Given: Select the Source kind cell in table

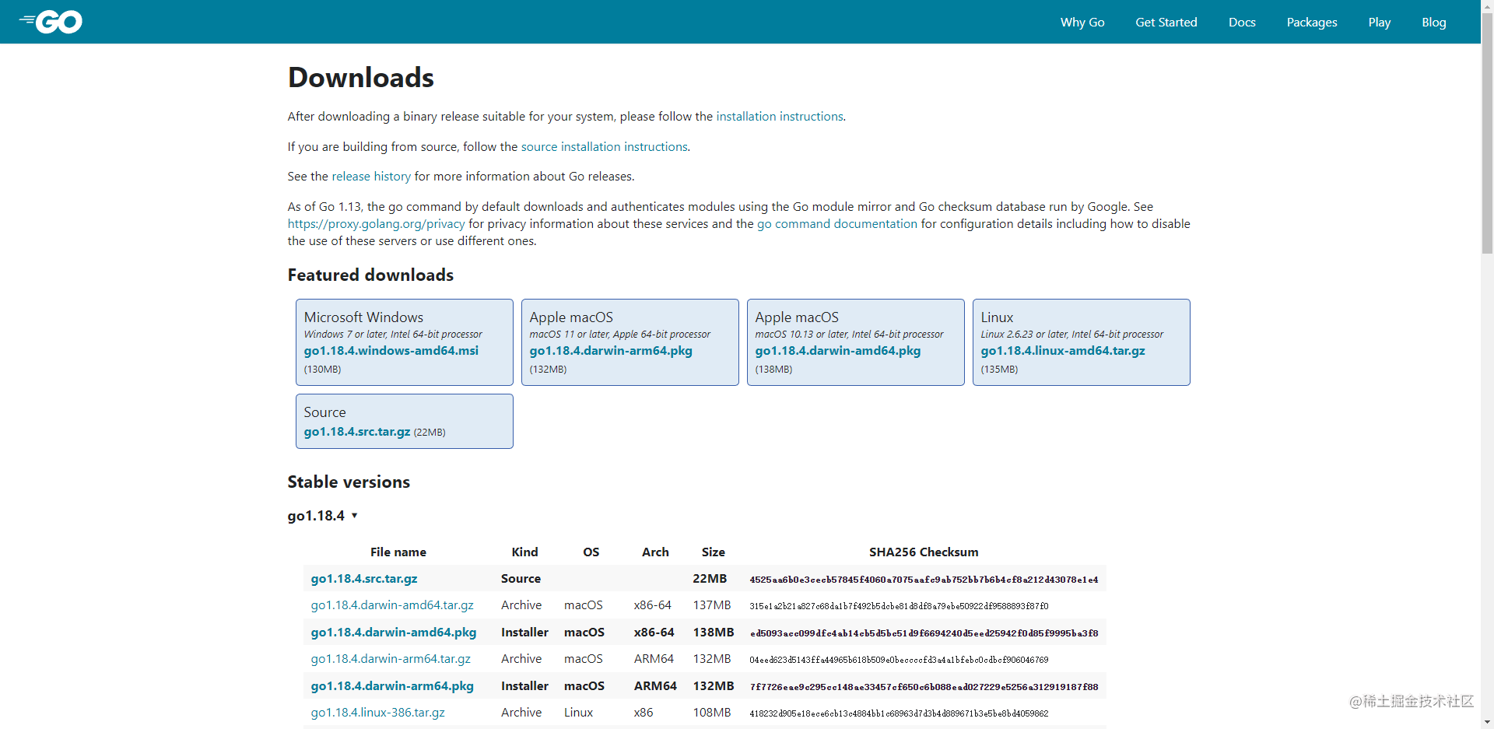Looking at the screenshot, I should (x=521, y=579).
